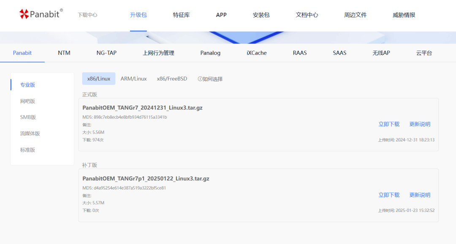Choose the x86/FreeBSD platform
Viewport: 456px width, 244px height.
pyautogui.click(x=172, y=79)
